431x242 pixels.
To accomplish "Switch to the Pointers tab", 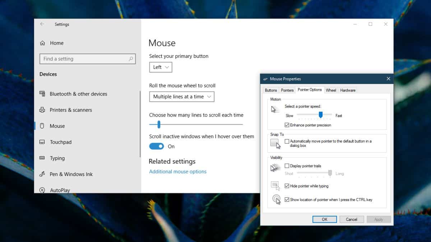I will (x=287, y=90).
